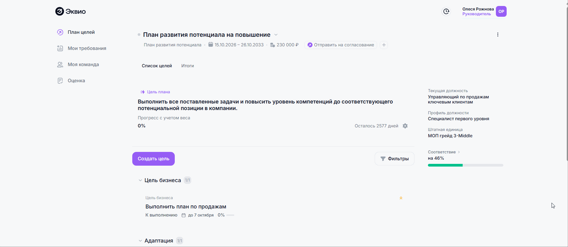
Task: Click the Оценка sidebar icon
Action: [x=60, y=81]
